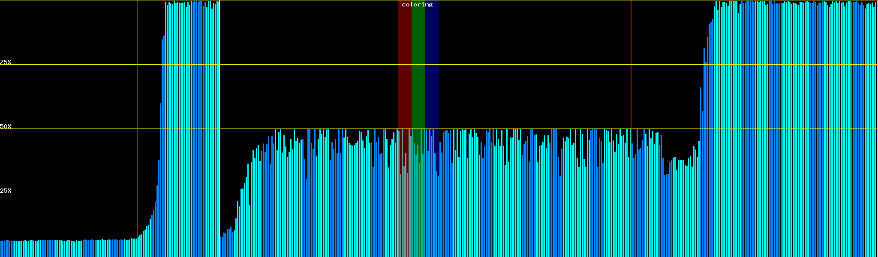This screenshot has height=257, width=878.
Task: Click the white vertical line after the first peak
Action: pos(220,128)
